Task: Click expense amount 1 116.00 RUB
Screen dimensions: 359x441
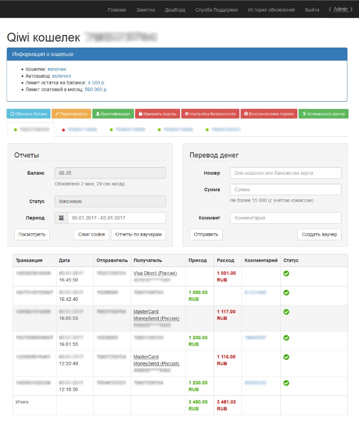Action: [x=226, y=360]
